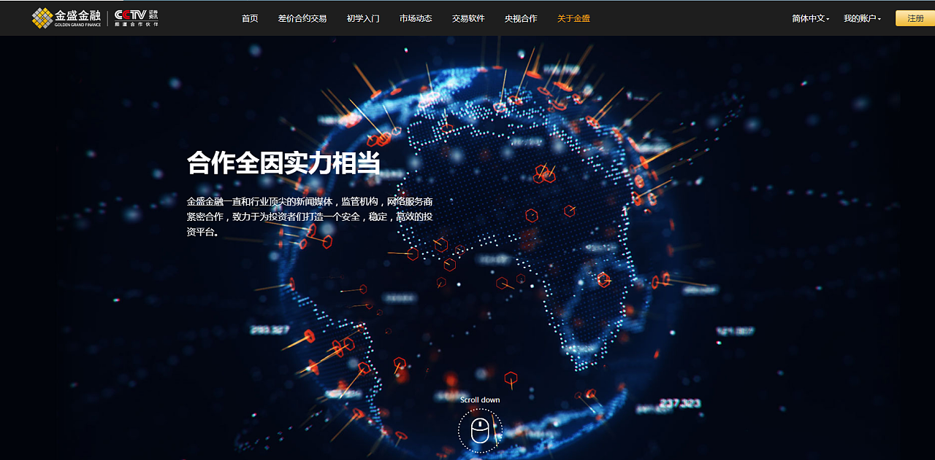Click the scroll down mouse icon

click(x=480, y=430)
